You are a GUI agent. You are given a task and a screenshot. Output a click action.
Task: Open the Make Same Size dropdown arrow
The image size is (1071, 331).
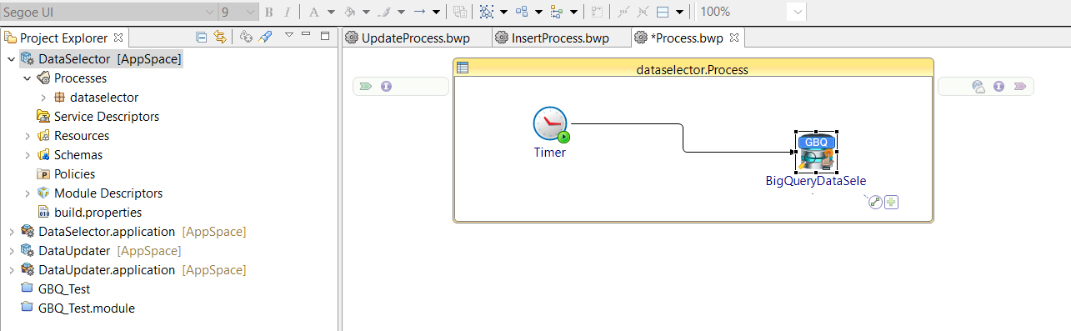click(680, 13)
